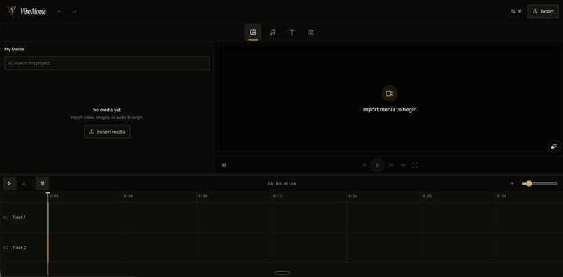Click the 0:12 ruler mark
The width and height of the screenshot is (563, 277).
[277, 197]
